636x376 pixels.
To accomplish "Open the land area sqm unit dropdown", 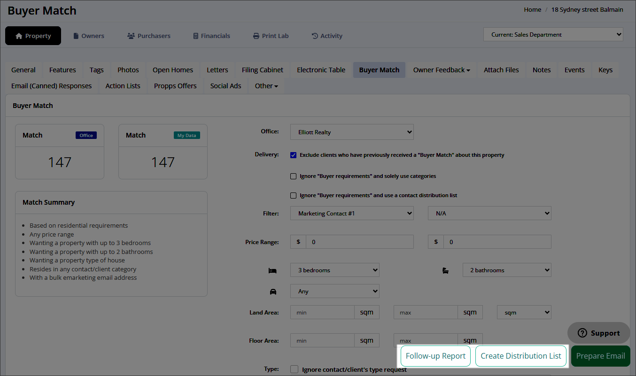I will pos(524,312).
